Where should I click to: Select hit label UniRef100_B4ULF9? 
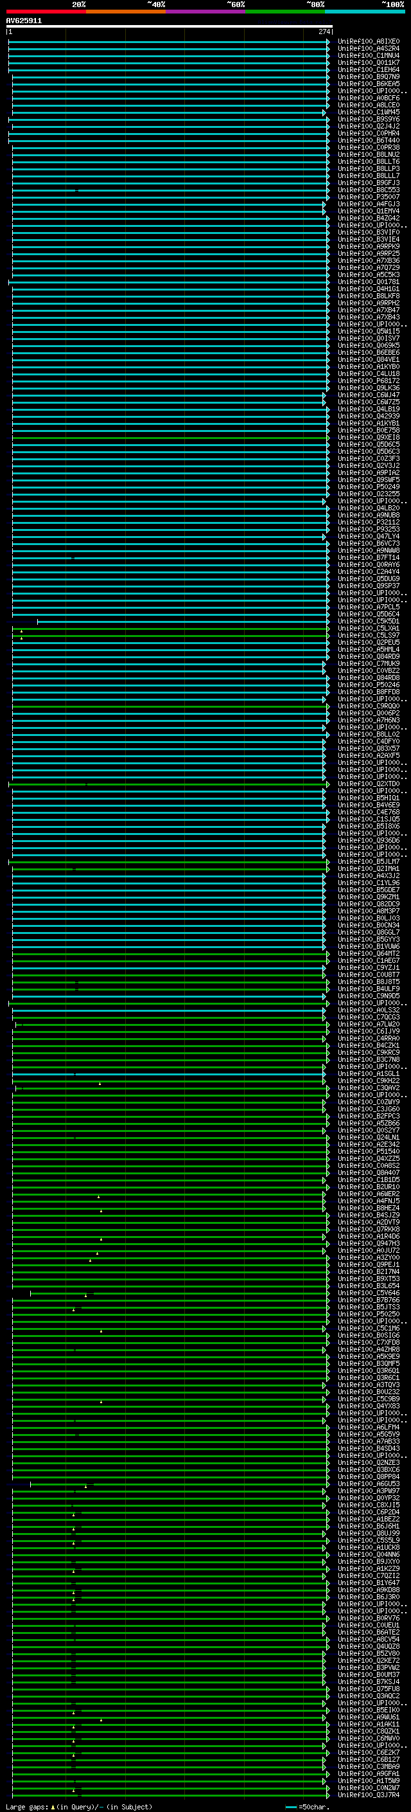point(369,989)
